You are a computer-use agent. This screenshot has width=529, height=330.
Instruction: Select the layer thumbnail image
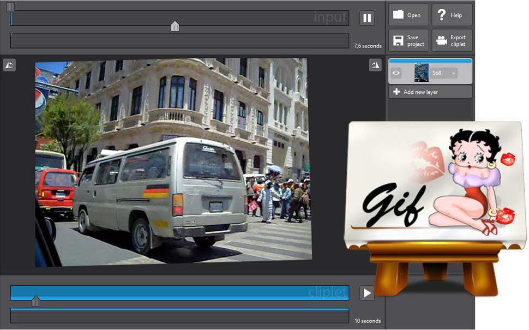[x=422, y=73]
